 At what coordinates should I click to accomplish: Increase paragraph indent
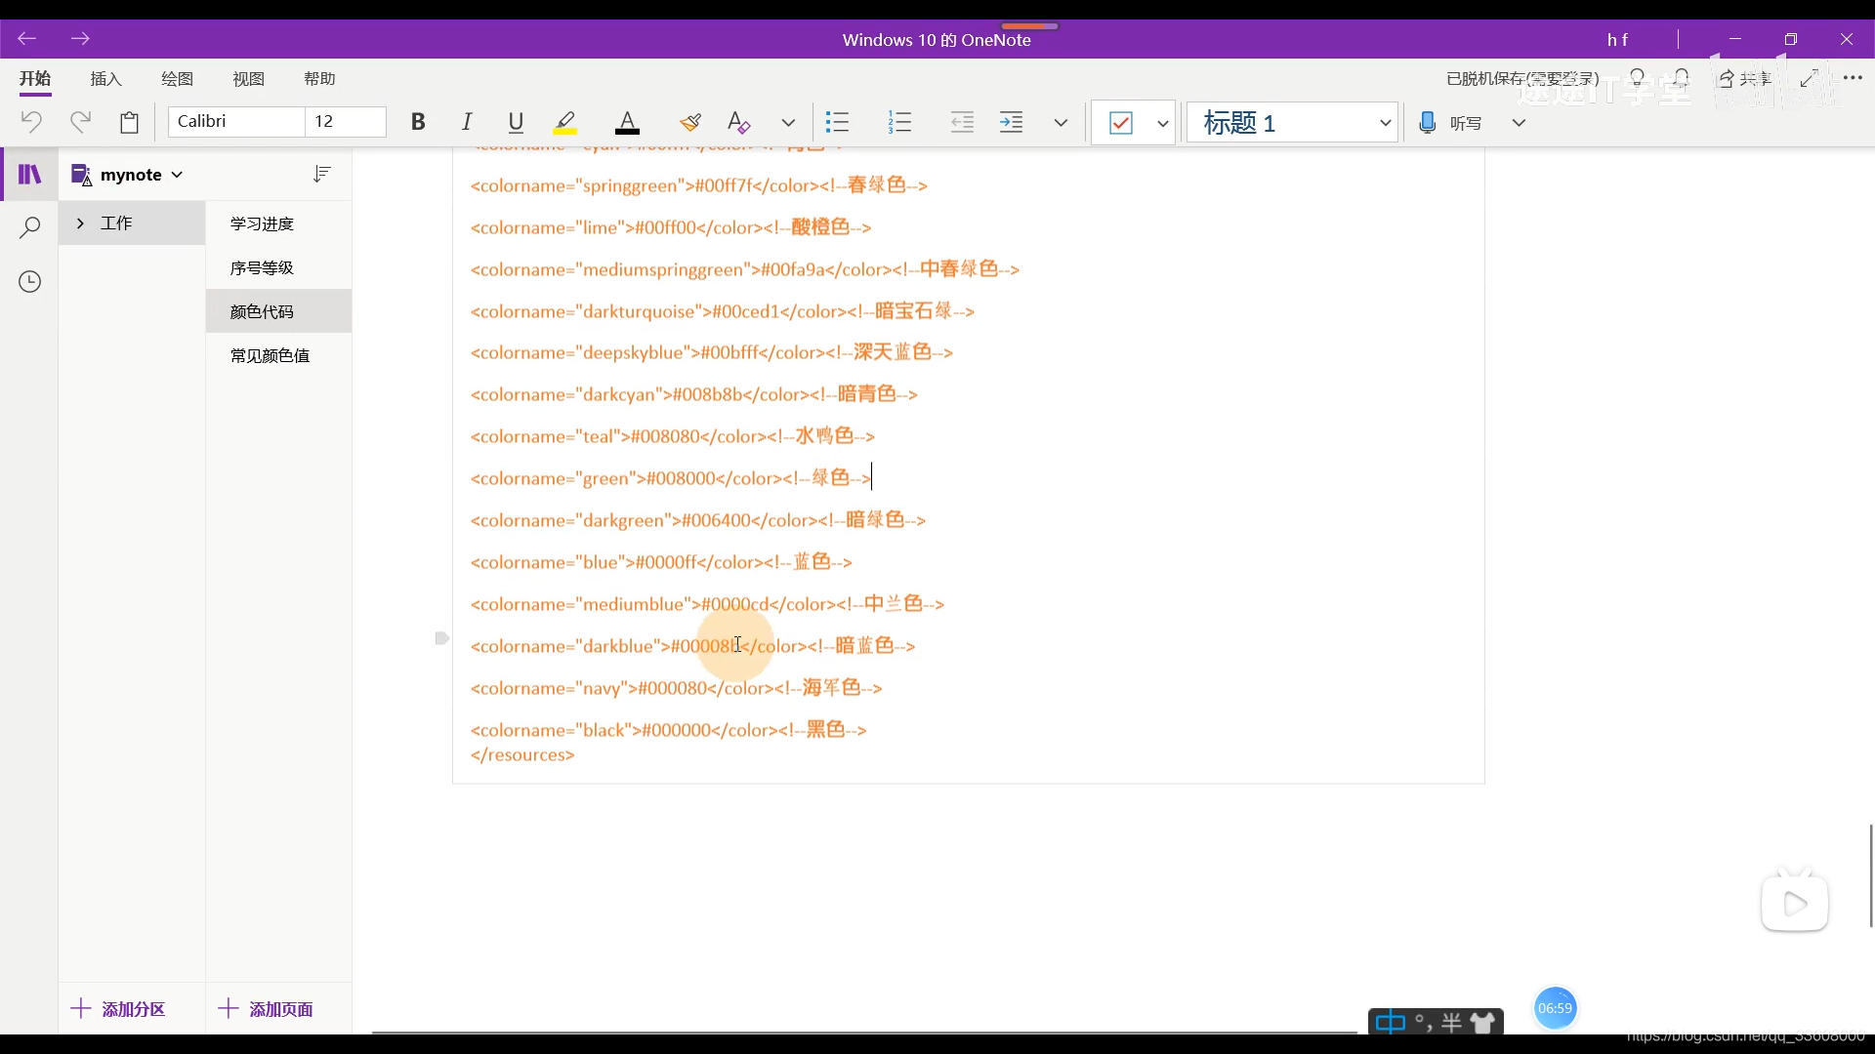[x=1012, y=122]
